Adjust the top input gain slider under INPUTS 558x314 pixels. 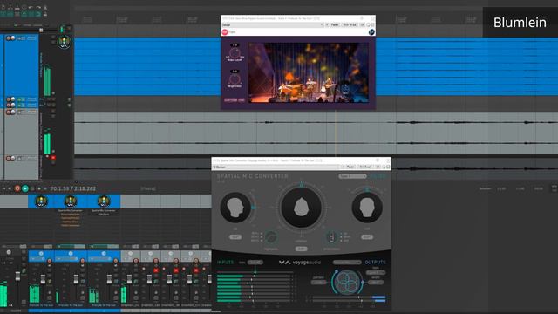(255, 272)
